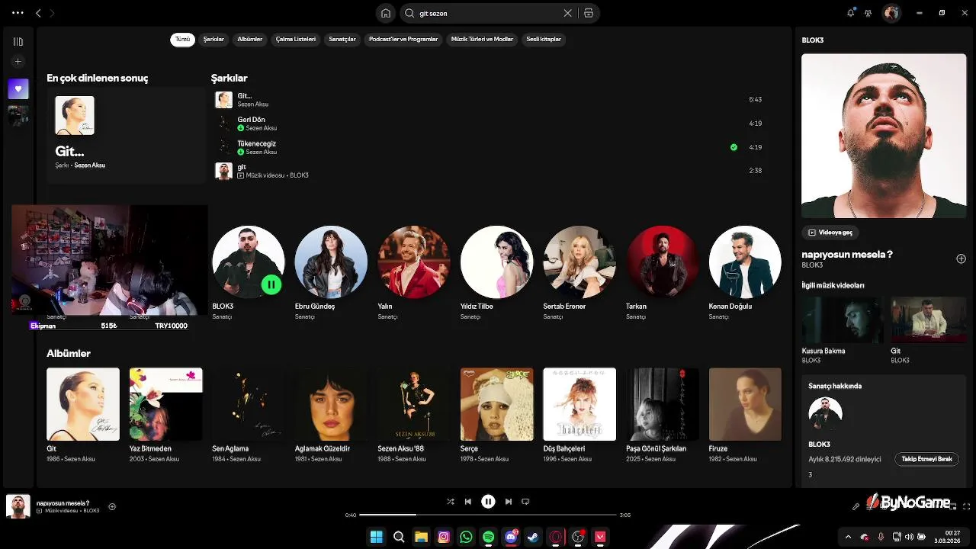
Task: Open the three-dot app menu
Action: coord(18,13)
